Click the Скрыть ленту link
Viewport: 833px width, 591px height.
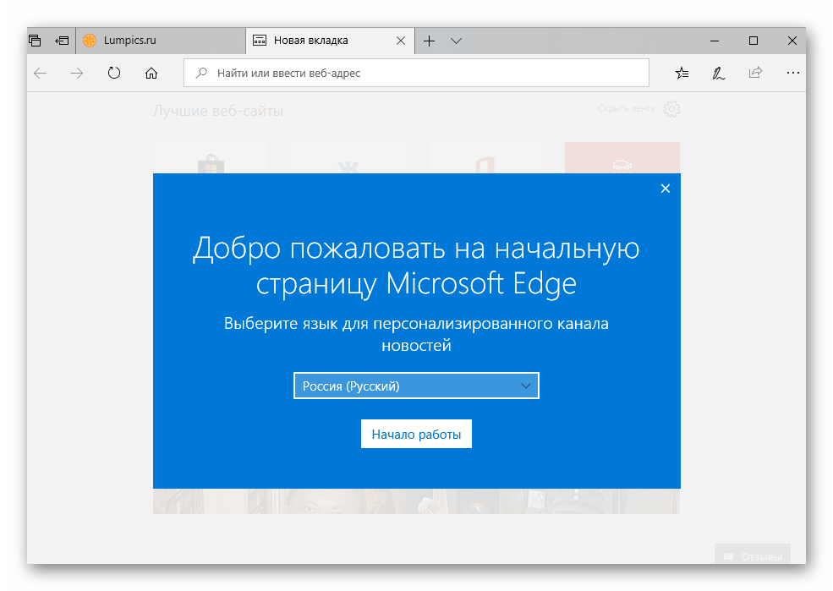click(x=627, y=109)
